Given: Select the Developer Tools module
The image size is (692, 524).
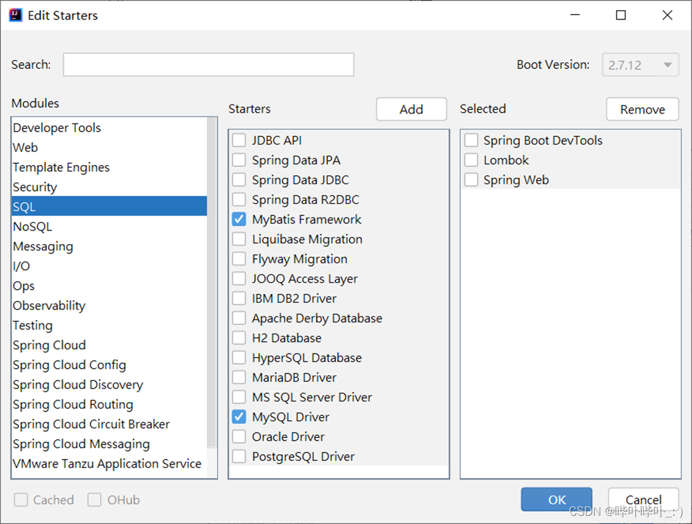Looking at the screenshot, I should [57, 128].
